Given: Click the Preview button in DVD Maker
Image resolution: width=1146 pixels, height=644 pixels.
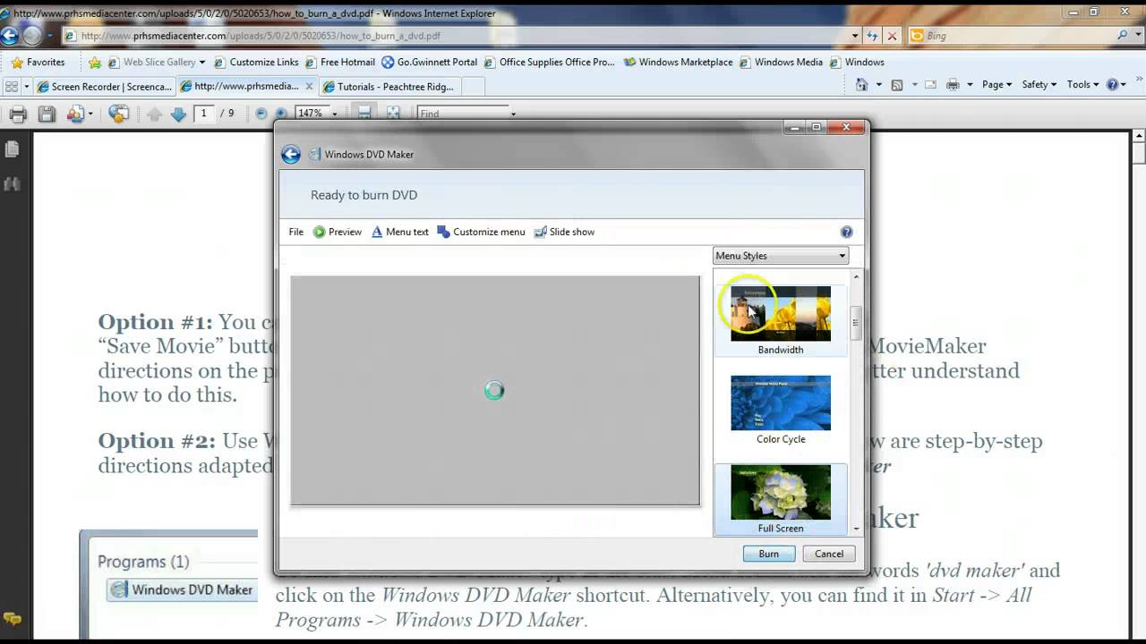Looking at the screenshot, I should pos(338,232).
